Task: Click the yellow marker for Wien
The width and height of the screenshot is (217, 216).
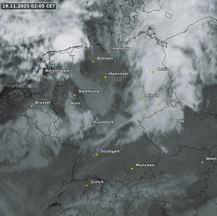Action: click(x=202, y=162)
